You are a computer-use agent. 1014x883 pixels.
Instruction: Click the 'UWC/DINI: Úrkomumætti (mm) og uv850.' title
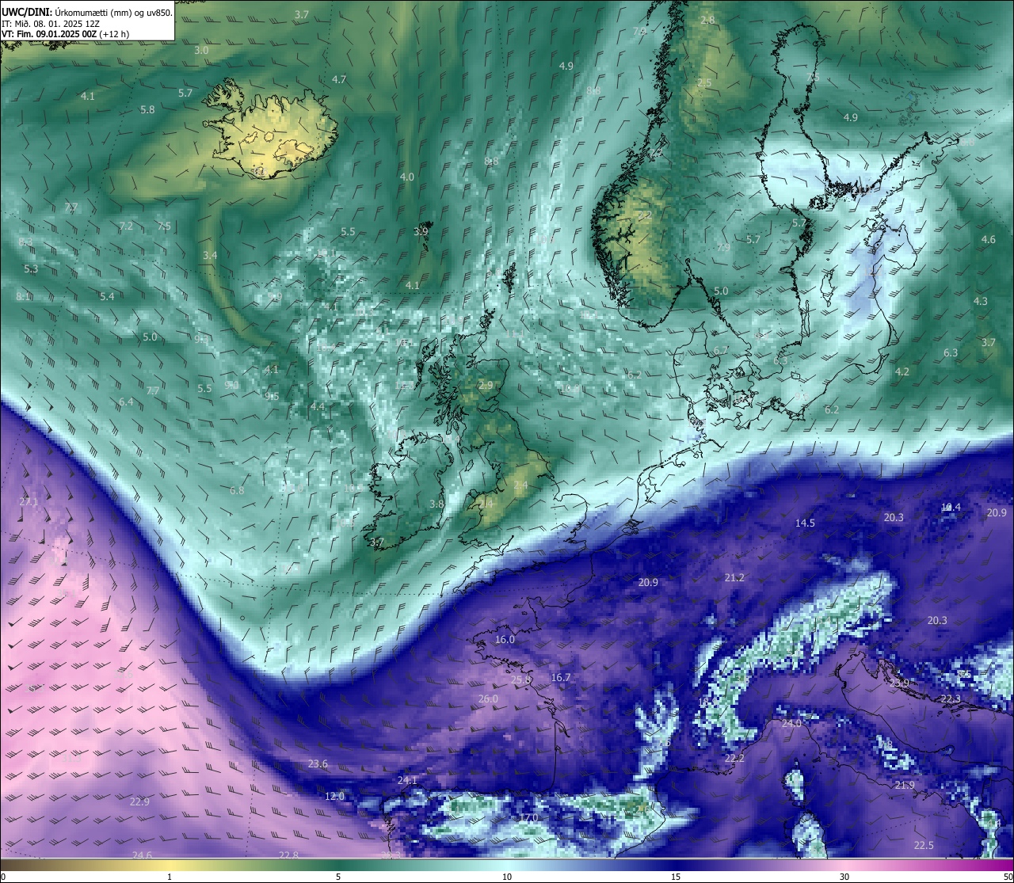point(87,11)
